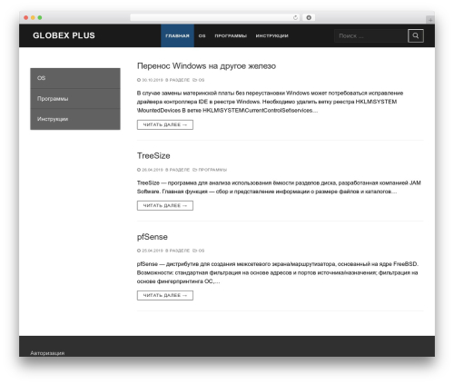Click Читать далее under the TreeSize post
This screenshot has height=384, width=454.
(165, 205)
